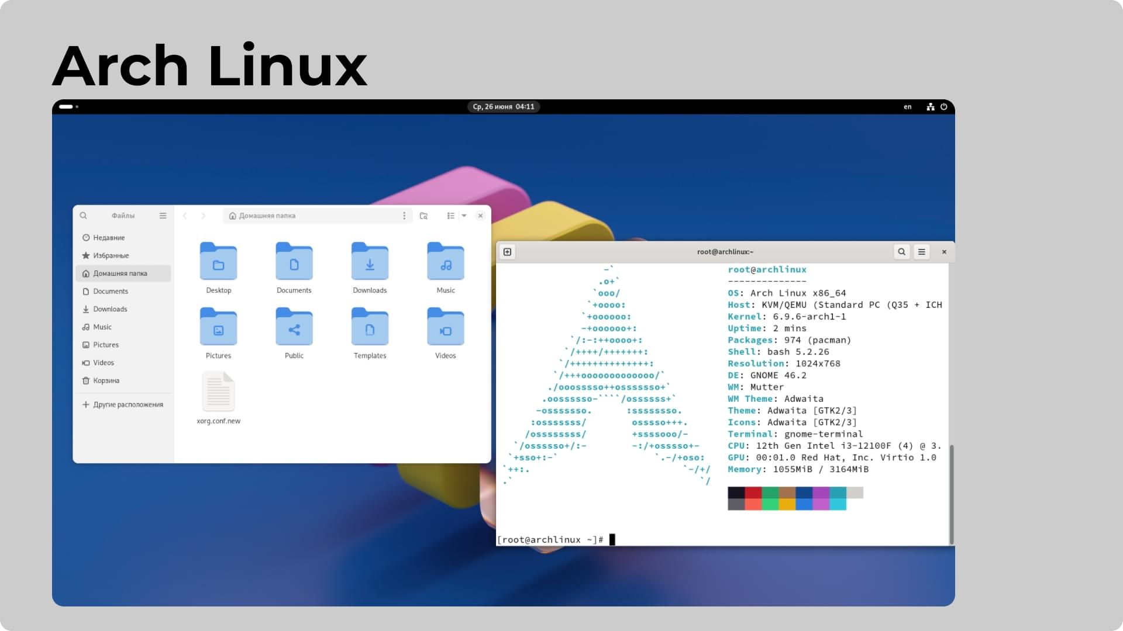Open Downloads in the sidebar

point(123,309)
